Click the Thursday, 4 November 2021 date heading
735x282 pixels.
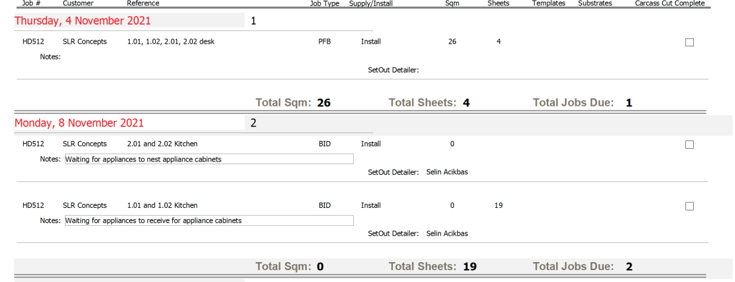click(78, 21)
